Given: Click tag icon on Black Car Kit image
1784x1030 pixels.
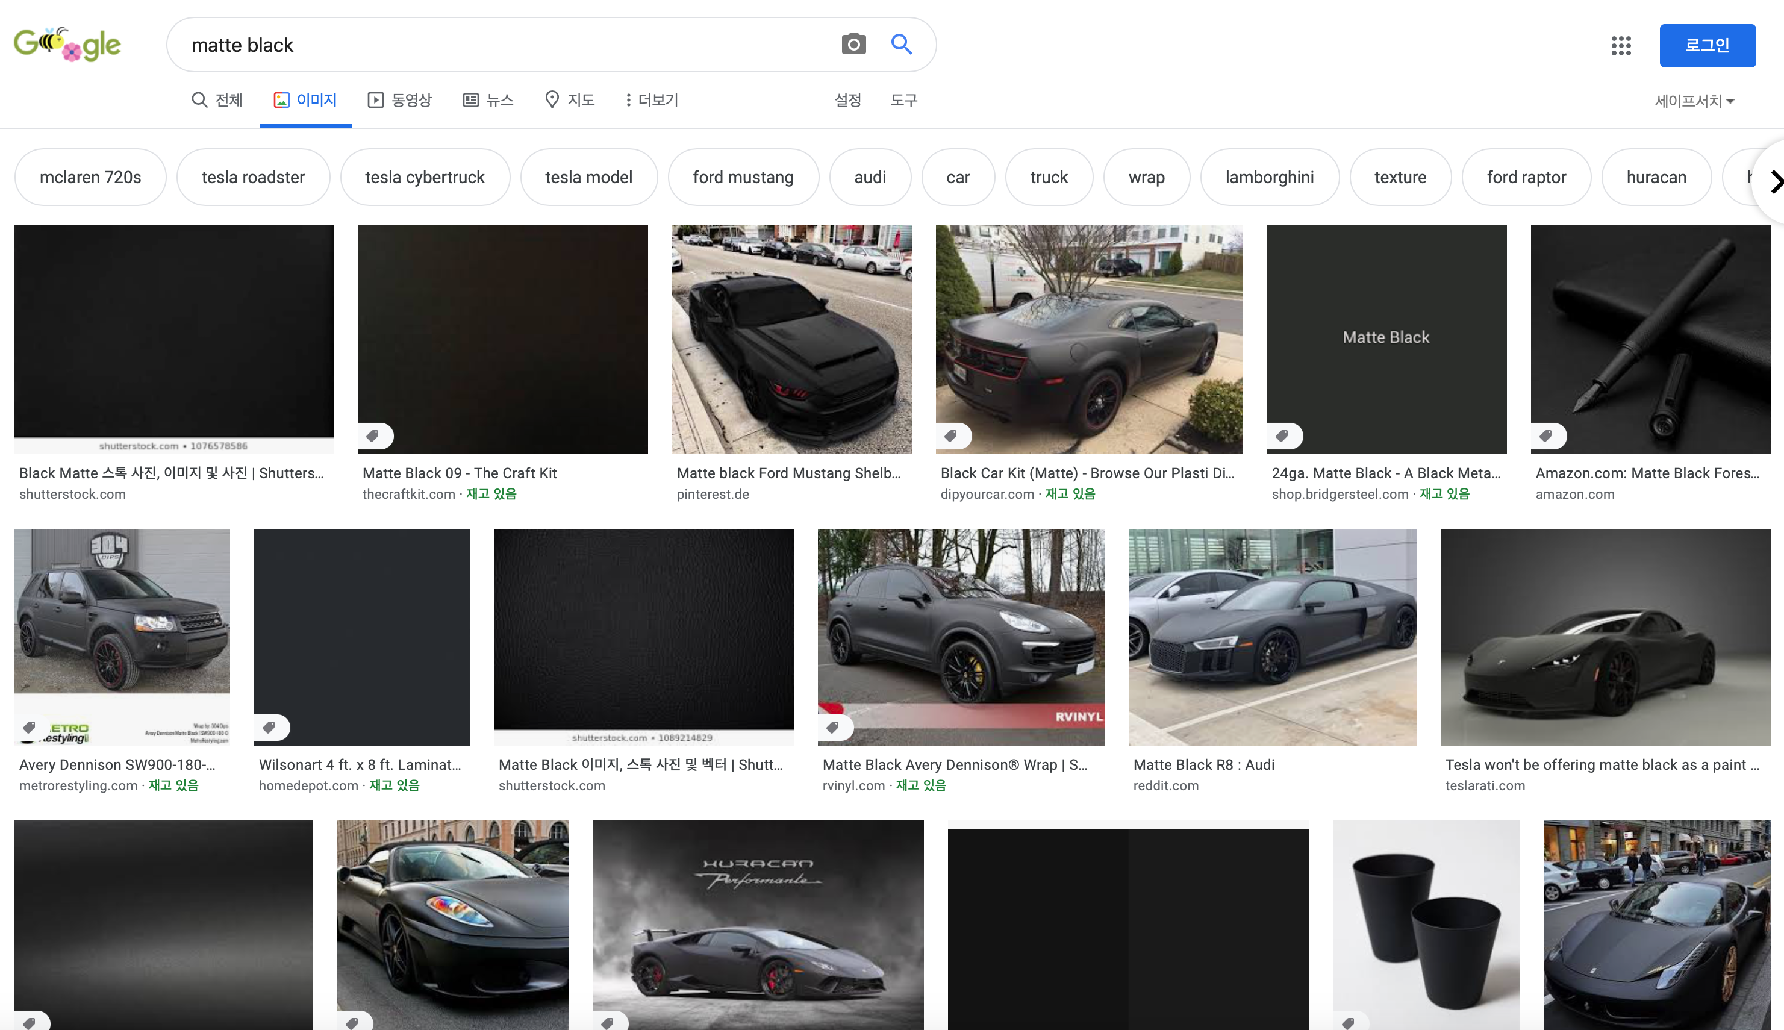Looking at the screenshot, I should [x=952, y=435].
